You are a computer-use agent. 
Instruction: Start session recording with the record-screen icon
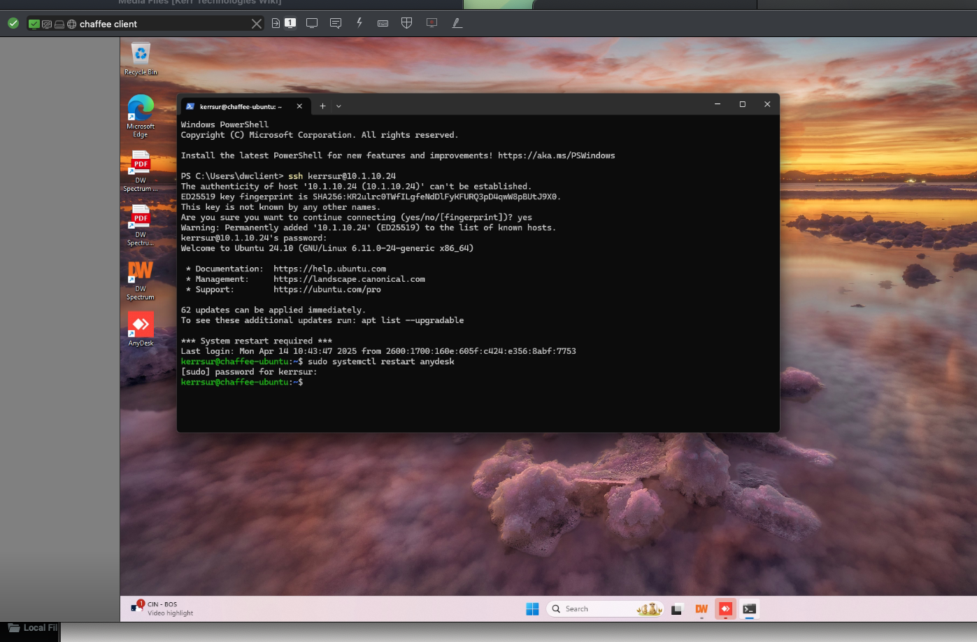pyautogui.click(x=432, y=23)
